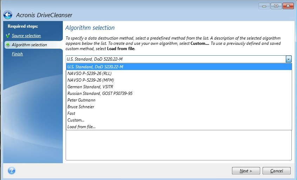Collapse the algorithm dropdown arrow

(289, 59)
